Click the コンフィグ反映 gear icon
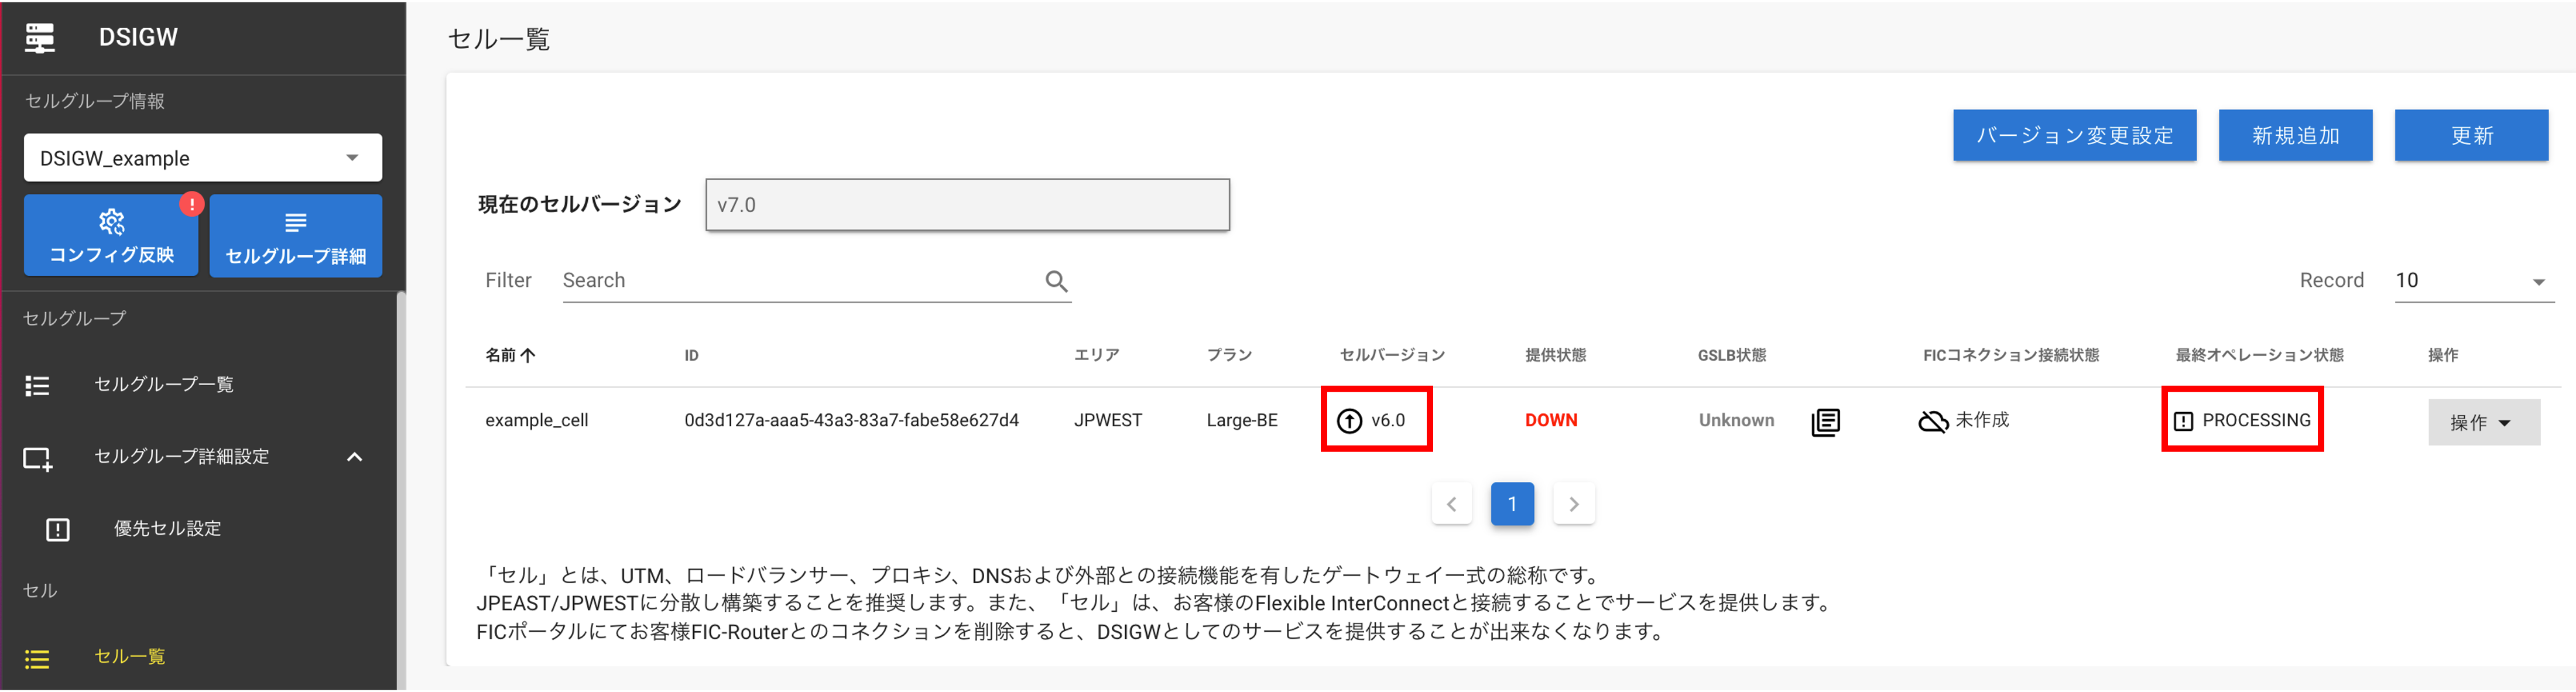The height and width of the screenshot is (692, 2576). point(111,221)
